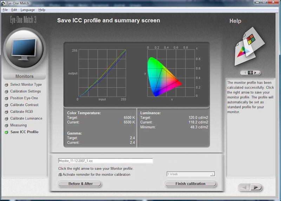Select the Measuring step
The width and height of the screenshot is (281, 201).
pos(18,125)
